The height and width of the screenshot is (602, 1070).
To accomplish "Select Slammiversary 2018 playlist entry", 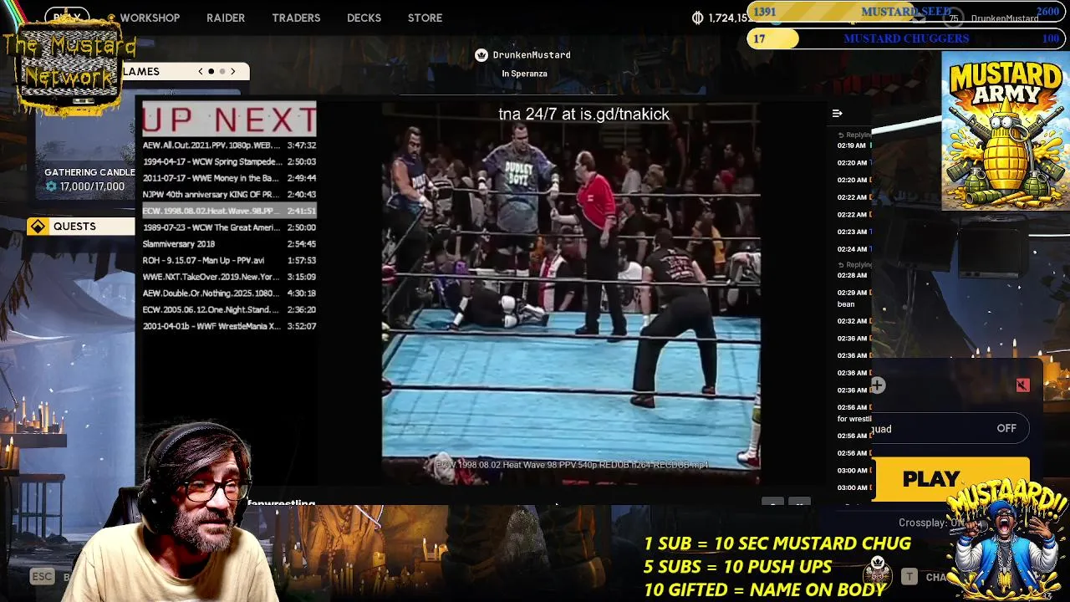I will pyautogui.click(x=229, y=244).
